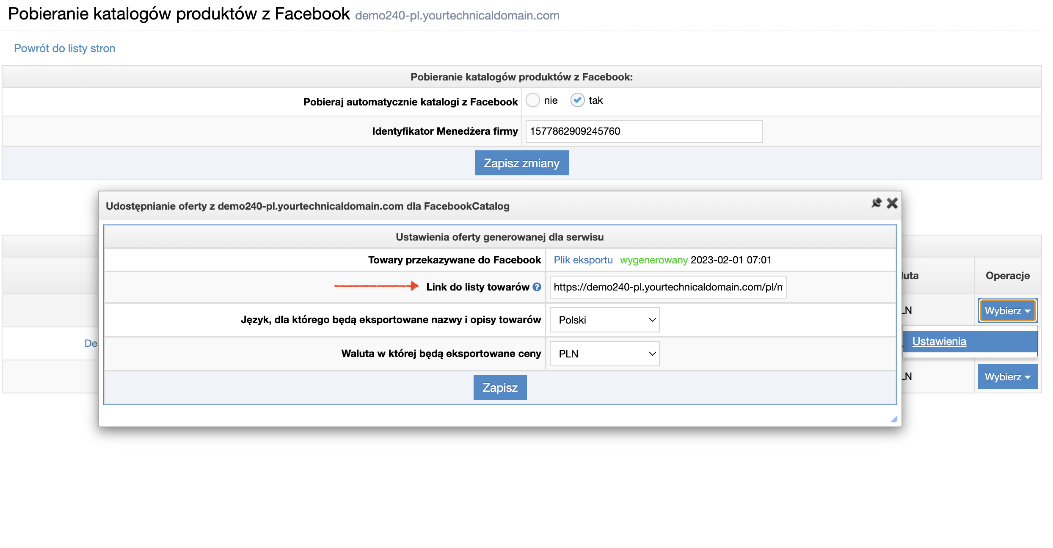Focus the Identyfikator Menedżera firmy field
The height and width of the screenshot is (548, 1053).
644,131
